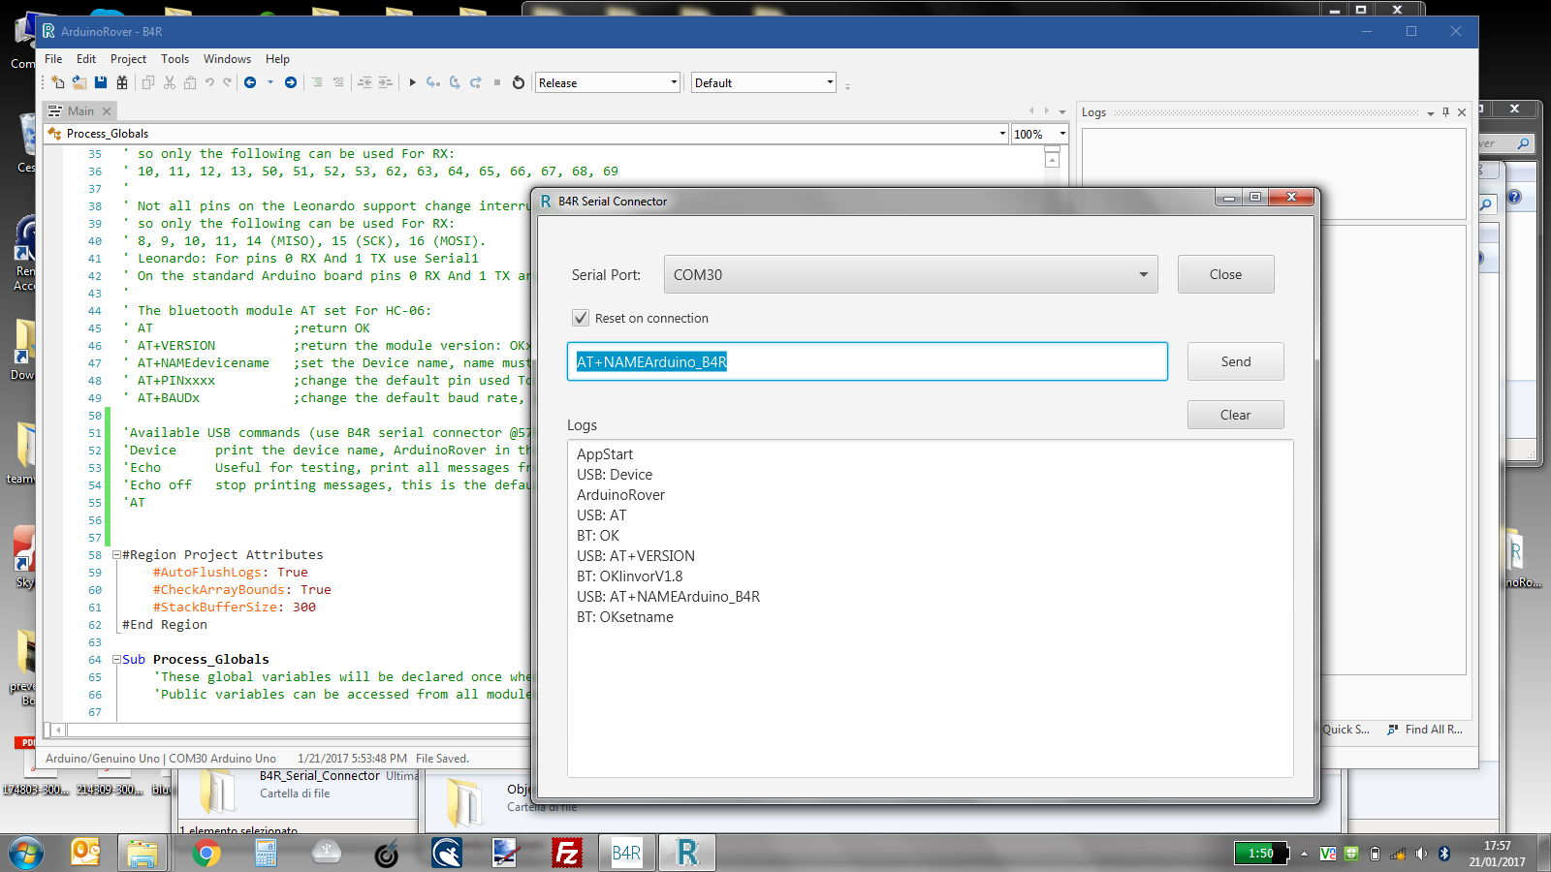Click the Open project toolbar icon

(x=79, y=82)
